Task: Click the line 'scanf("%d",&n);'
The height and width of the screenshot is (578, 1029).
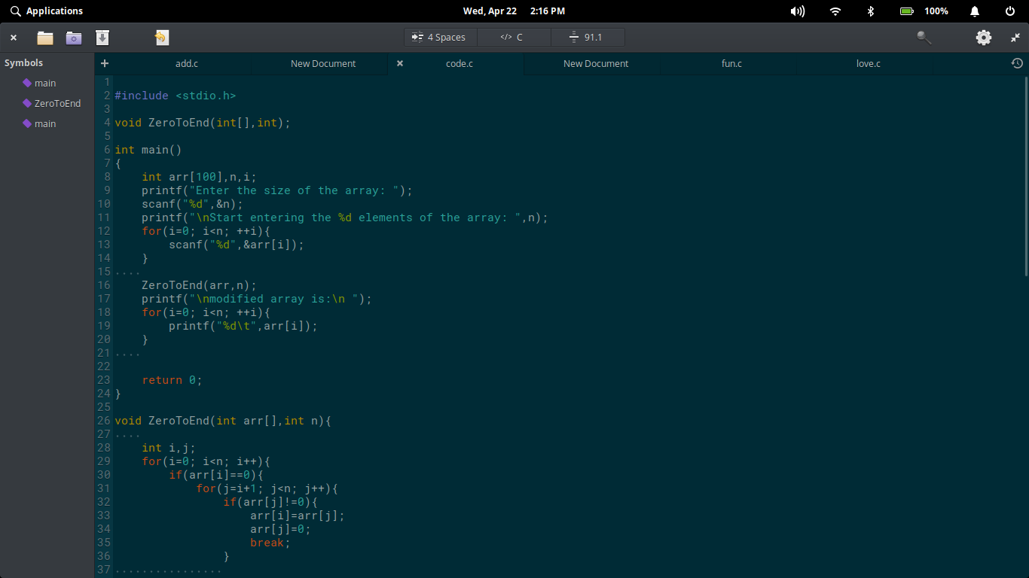Action: pyautogui.click(x=192, y=204)
